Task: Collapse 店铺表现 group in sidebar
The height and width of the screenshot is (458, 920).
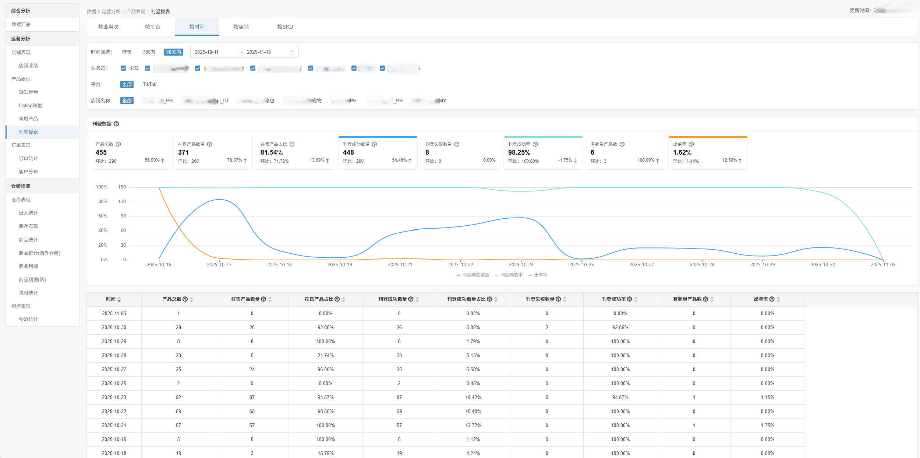Action: 21,52
